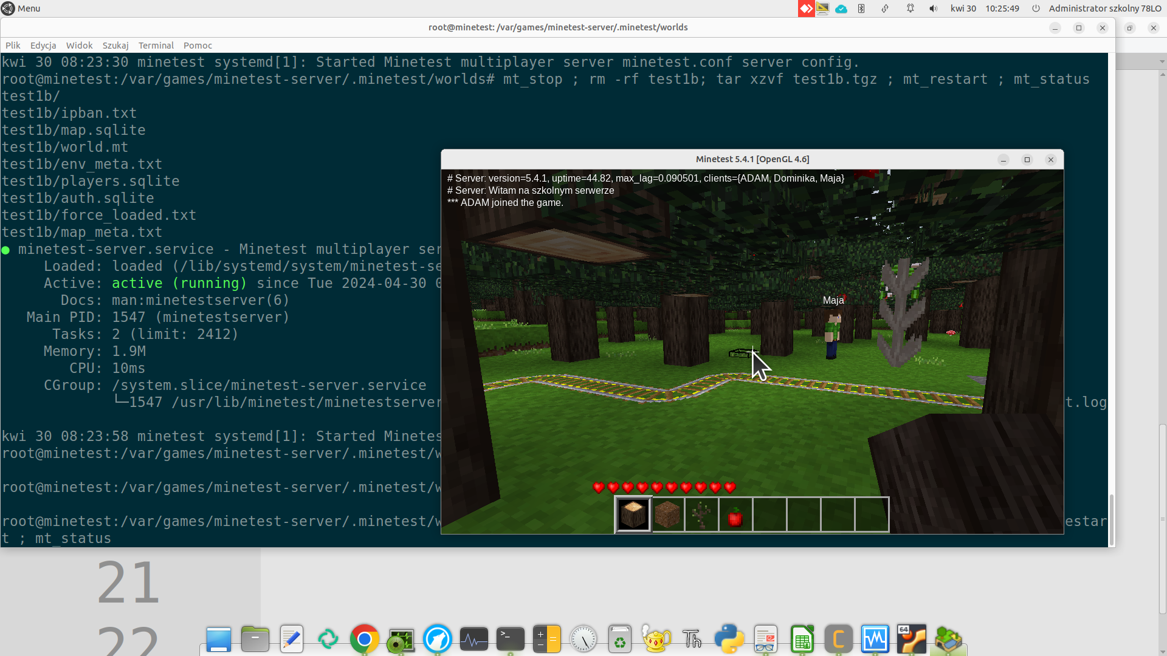The image size is (1167, 656).
Task: Launch Python from dock
Action: (729, 639)
